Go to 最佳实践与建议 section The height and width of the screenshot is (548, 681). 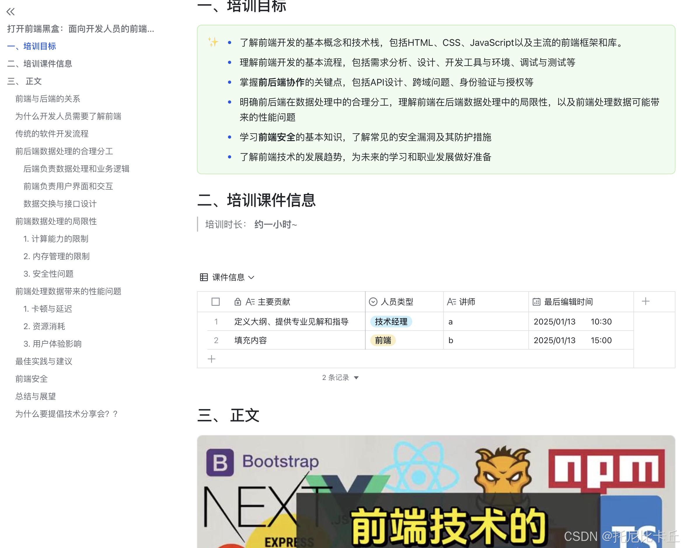(x=43, y=361)
